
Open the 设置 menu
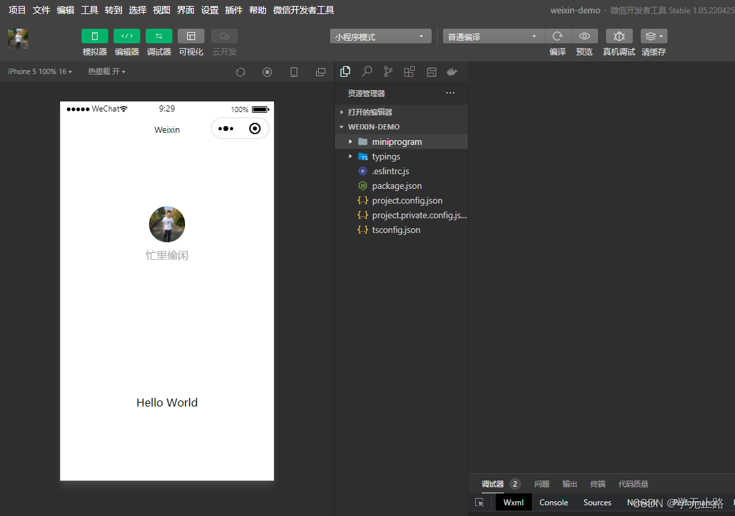click(x=210, y=10)
